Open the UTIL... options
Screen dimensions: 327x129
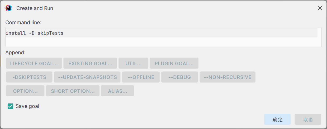[x=133, y=63]
